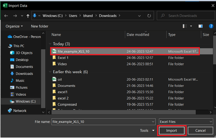Select the 3D Objects folder icon

tap(12, 53)
